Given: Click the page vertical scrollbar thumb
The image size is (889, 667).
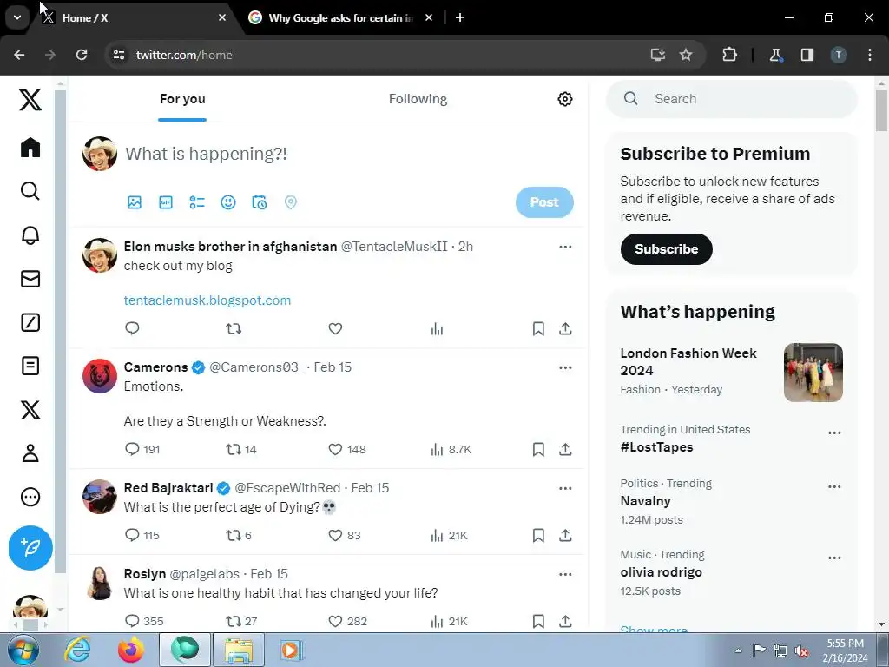Looking at the screenshot, I should (881, 110).
